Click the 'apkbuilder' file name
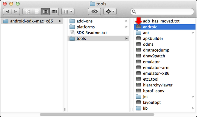This screenshot has height=117, width=197. click(153, 39)
